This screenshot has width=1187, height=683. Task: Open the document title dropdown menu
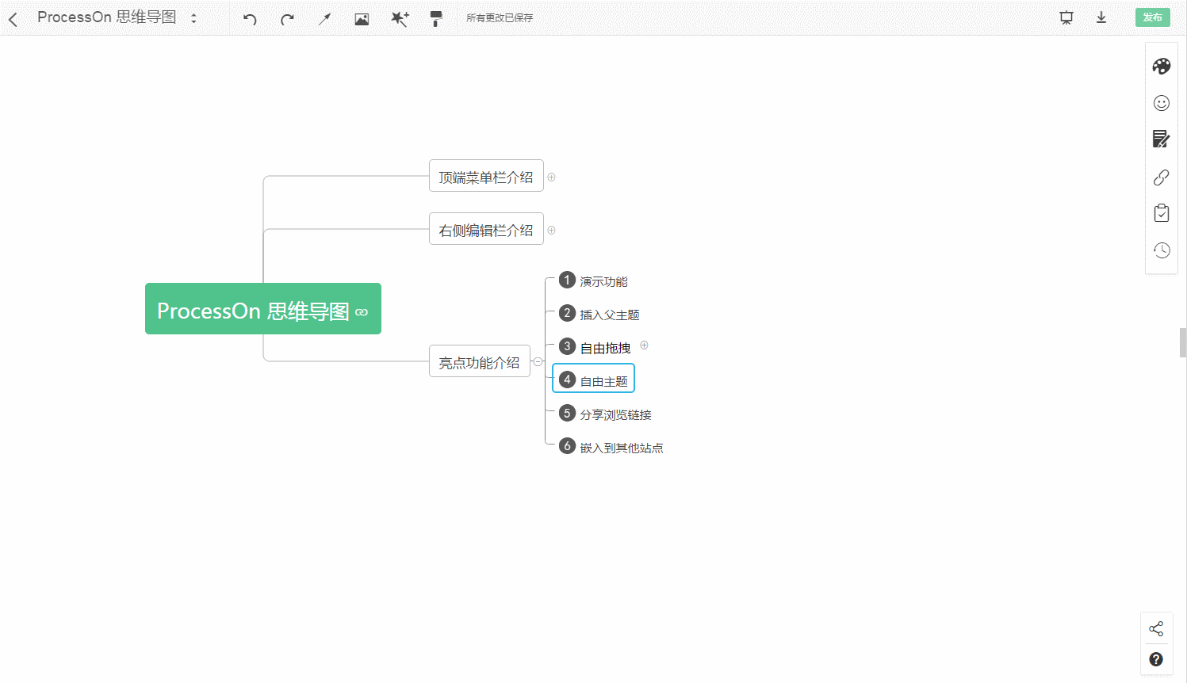point(193,17)
